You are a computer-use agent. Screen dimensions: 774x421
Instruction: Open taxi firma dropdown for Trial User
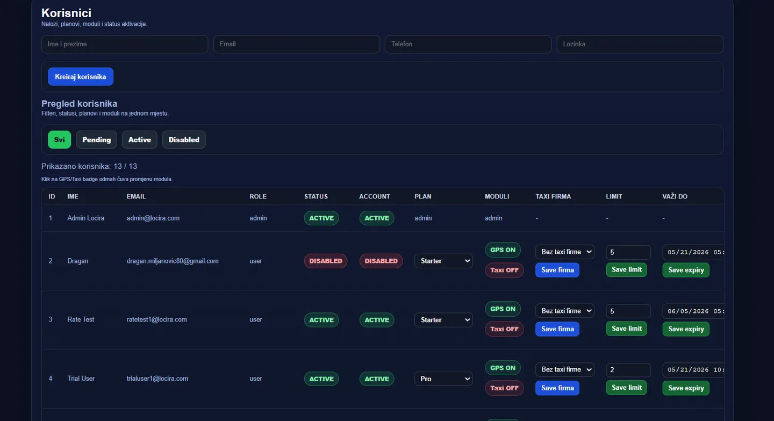[565, 369]
